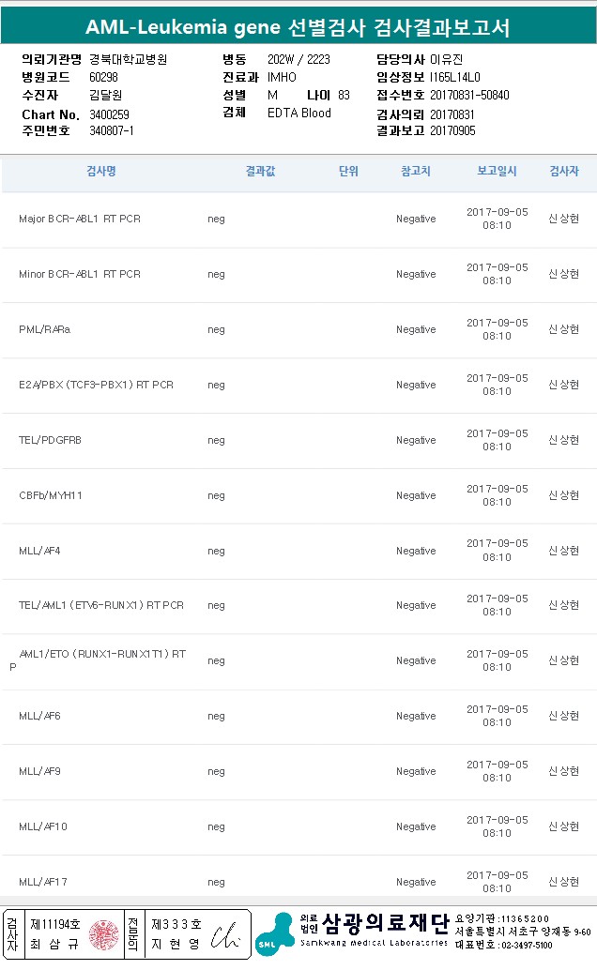Click the 참고치 column header
597x970 pixels.
pyautogui.click(x=415, y=172)
